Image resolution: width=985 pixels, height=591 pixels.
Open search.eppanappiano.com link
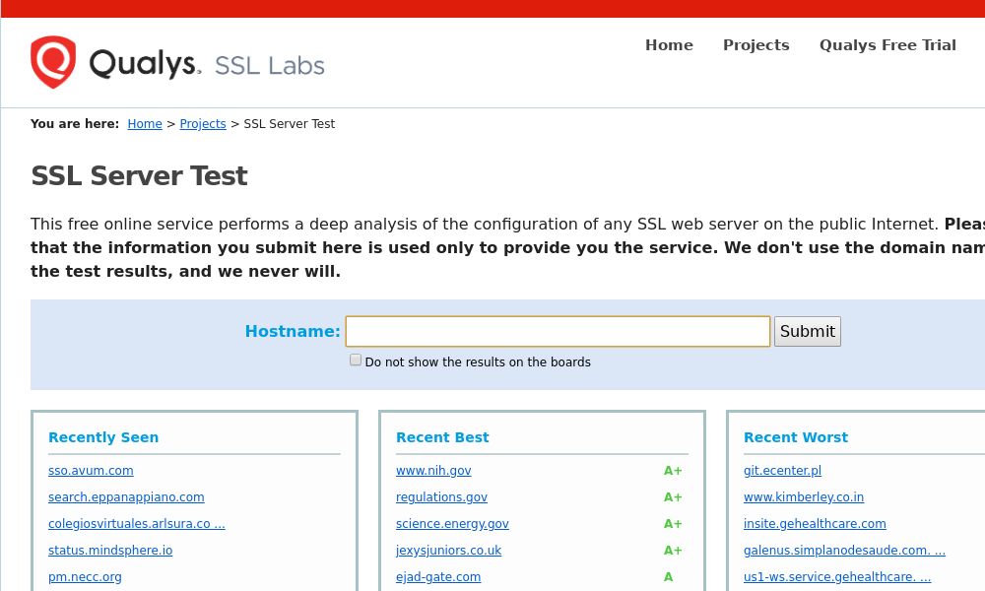tap(126, 496)
